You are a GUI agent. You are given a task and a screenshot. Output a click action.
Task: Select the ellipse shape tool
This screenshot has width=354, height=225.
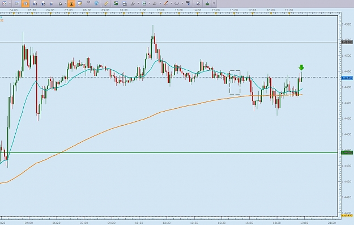177,3
